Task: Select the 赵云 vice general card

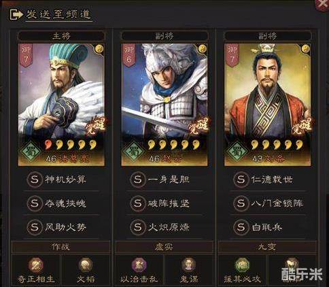Action: [x=164, y=105]
